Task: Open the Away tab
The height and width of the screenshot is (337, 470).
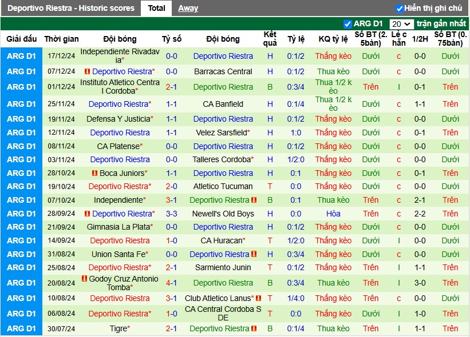Action: click(x=188, y=8)
